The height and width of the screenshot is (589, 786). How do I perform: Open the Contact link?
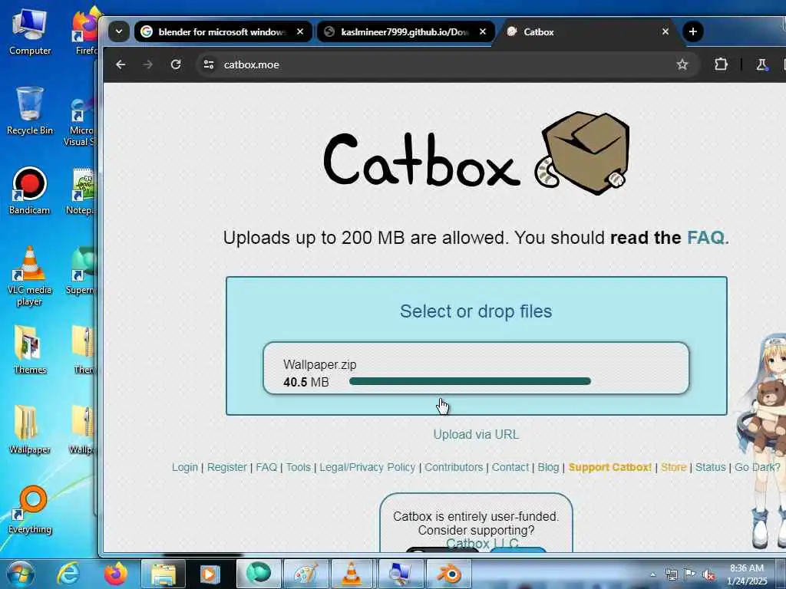(x=510, y=467)
